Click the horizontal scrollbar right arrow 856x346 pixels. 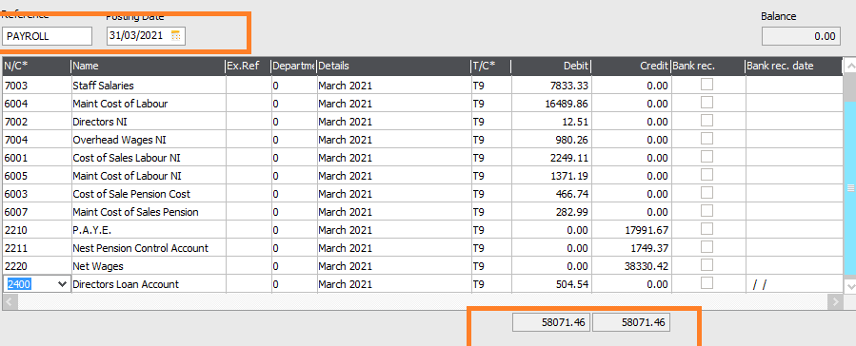[x=834, y=301]
